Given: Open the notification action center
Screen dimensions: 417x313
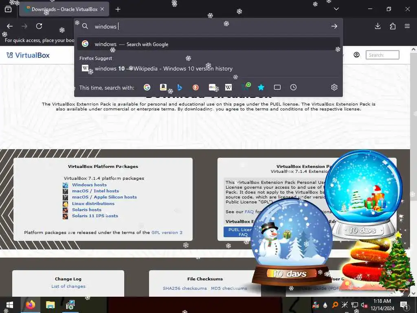Looking at the screenshot, I should [404, 305].
